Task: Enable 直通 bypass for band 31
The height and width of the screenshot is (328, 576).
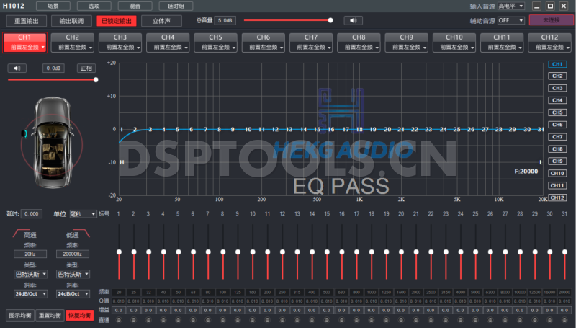Action: pos(564,320)
